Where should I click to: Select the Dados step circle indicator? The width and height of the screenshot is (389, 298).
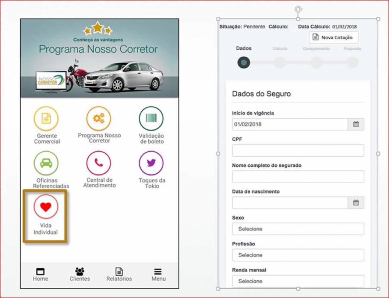(244, 62)
